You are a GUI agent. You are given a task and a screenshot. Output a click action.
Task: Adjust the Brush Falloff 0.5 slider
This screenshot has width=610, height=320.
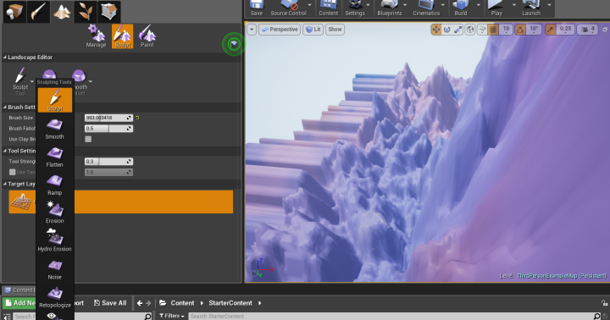pos(108,129)
